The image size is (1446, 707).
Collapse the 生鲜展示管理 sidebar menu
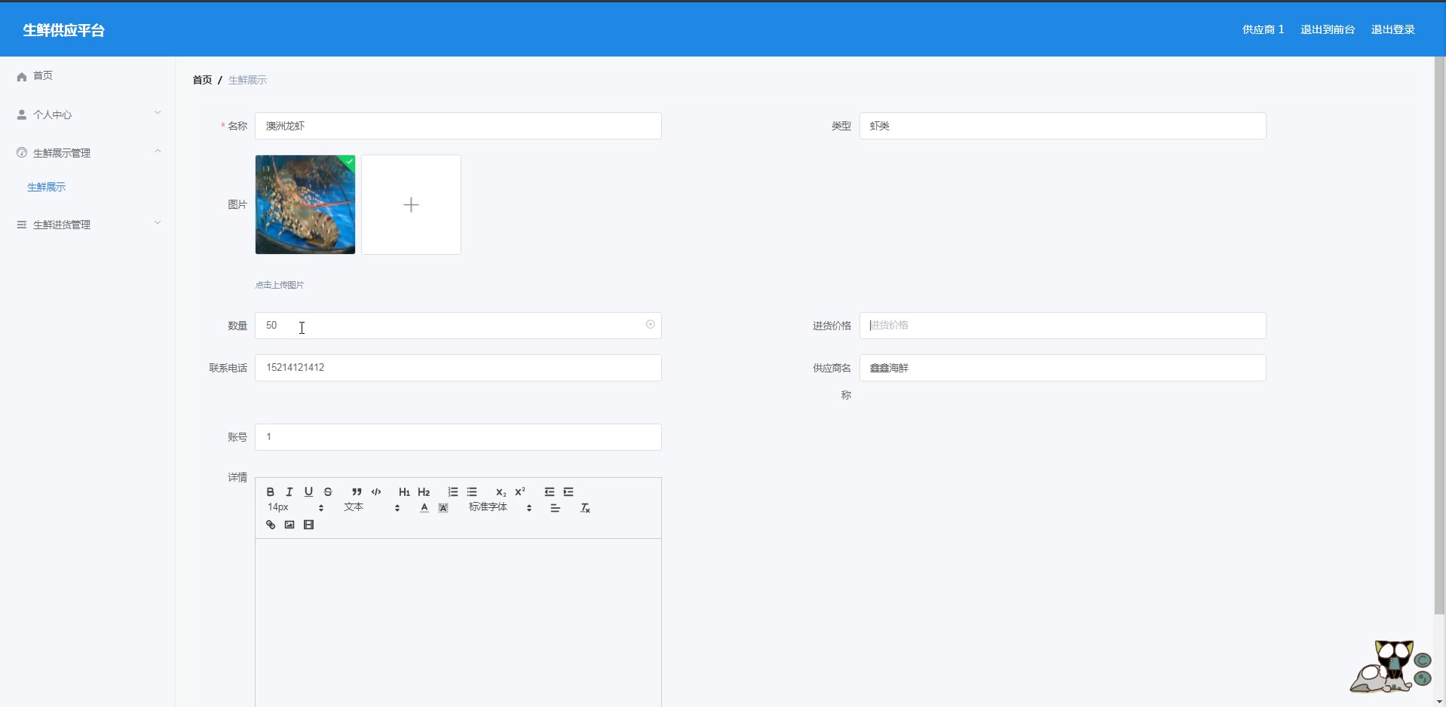pyautogui.click(x=87, y=153)
